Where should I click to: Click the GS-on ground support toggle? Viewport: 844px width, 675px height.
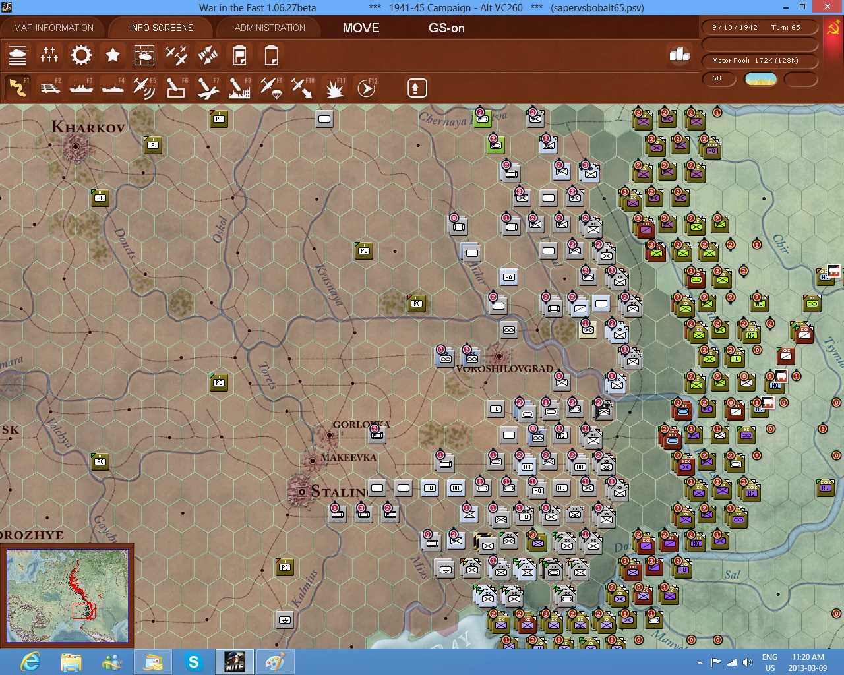pyautogui.click(x=446, y=28)
